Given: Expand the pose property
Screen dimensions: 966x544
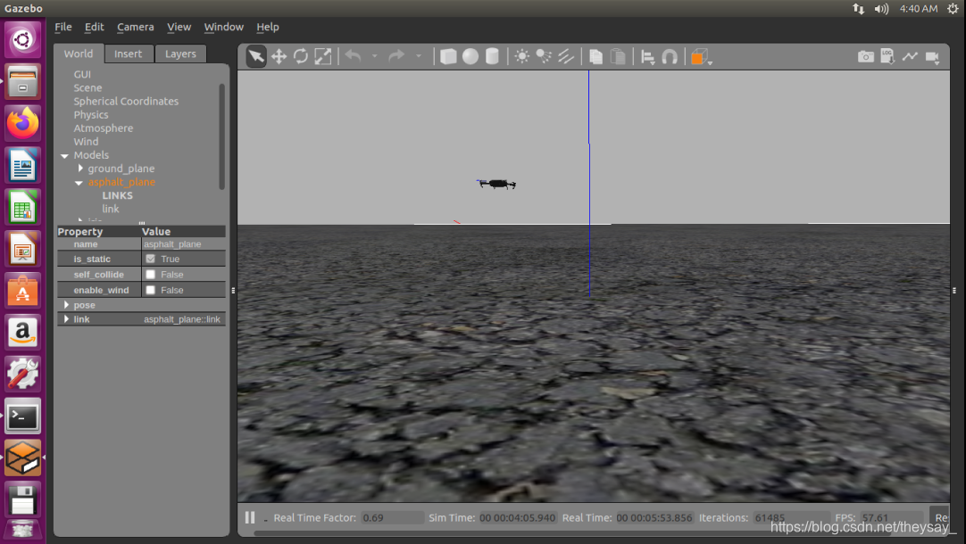Looking at the screenshot, I should (x=66, y=305).
